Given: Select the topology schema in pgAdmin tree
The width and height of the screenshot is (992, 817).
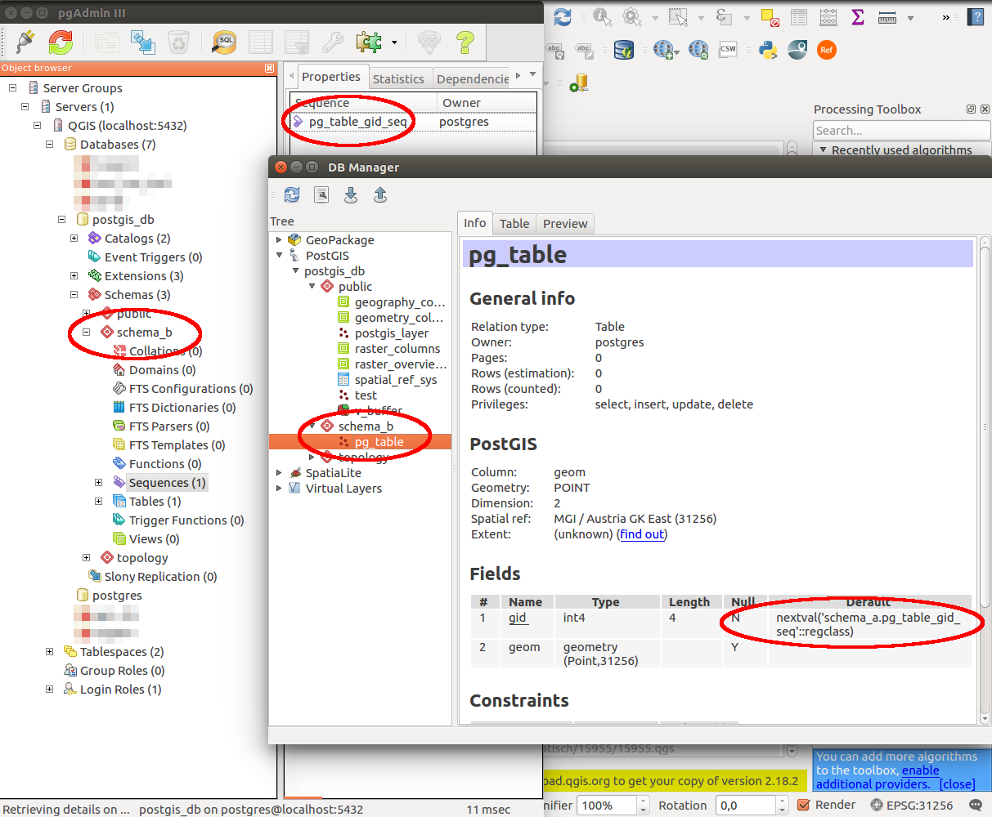Looking at the screenshot, I should point(142,558).
